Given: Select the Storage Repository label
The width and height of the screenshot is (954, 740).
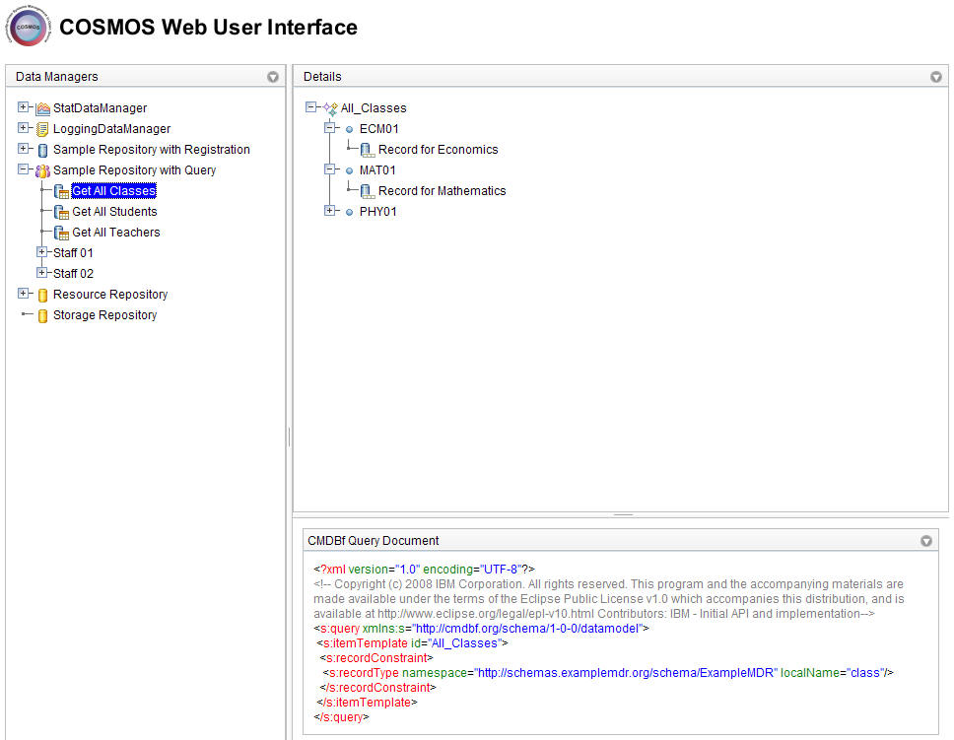Looking at the screenshot, I should [104, 315].
